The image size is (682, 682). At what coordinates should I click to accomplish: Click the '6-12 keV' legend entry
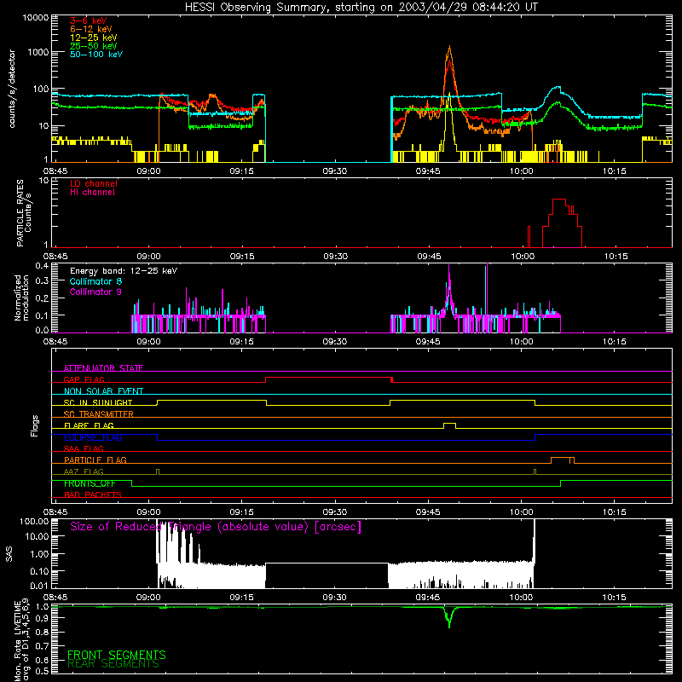click(x=91, y=29)
